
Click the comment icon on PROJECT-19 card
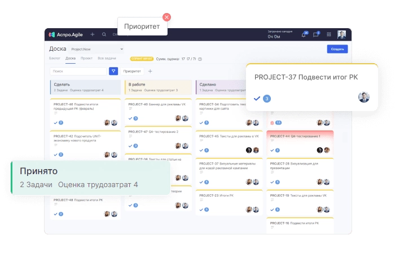(272, 200)
